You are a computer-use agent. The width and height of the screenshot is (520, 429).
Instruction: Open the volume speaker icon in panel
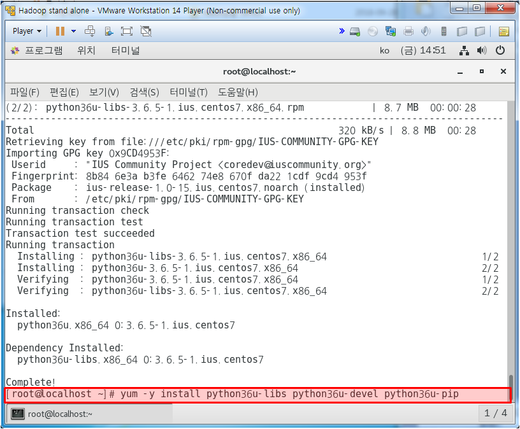(482, 50)
